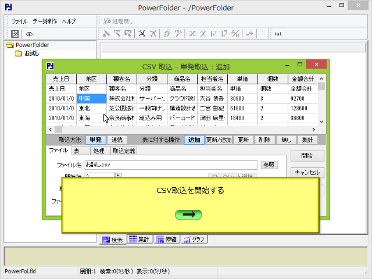Screen dimensions: 372x279
Task: Click the 売上日 column header
Action: (x=61, y=79)
